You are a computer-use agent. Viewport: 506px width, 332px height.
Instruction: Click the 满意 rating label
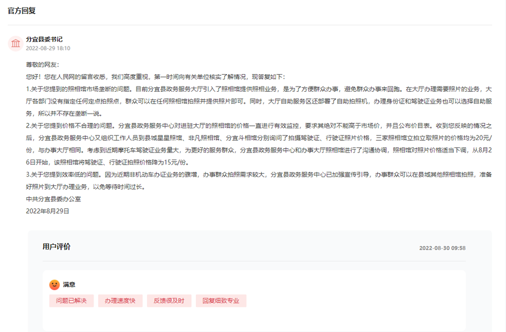[69, 285]
